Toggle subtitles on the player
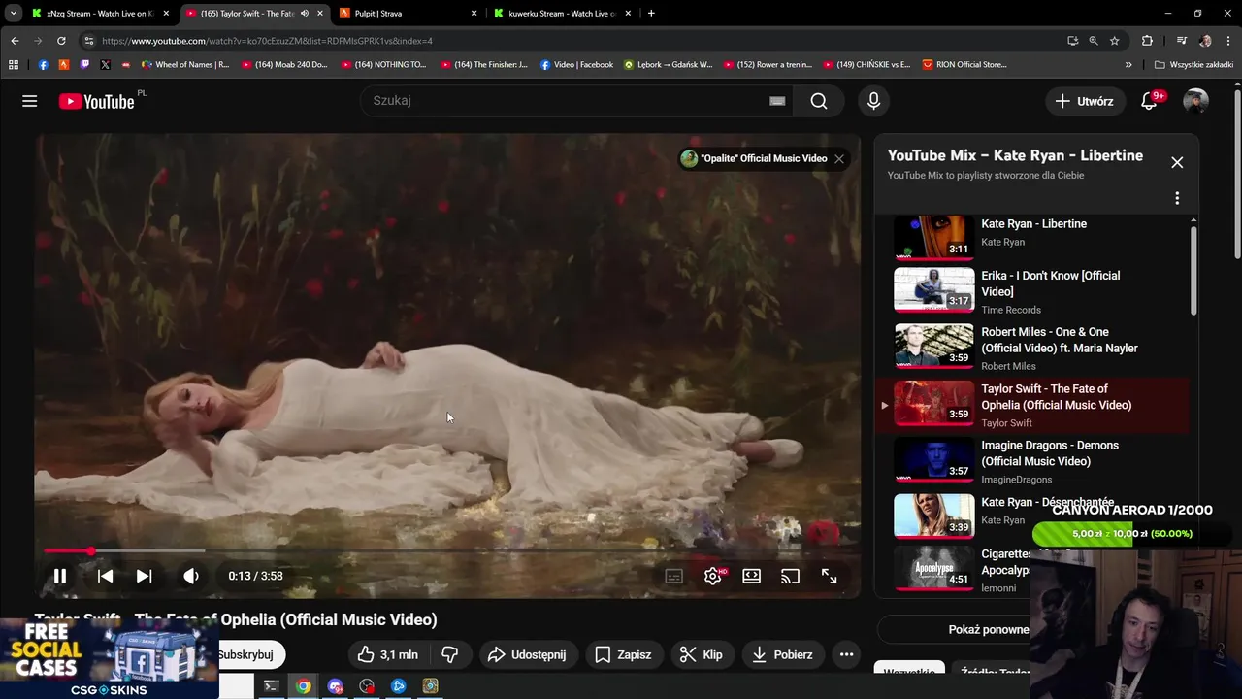Viewport: 1242px width, 699px height. tap(673, 576)
